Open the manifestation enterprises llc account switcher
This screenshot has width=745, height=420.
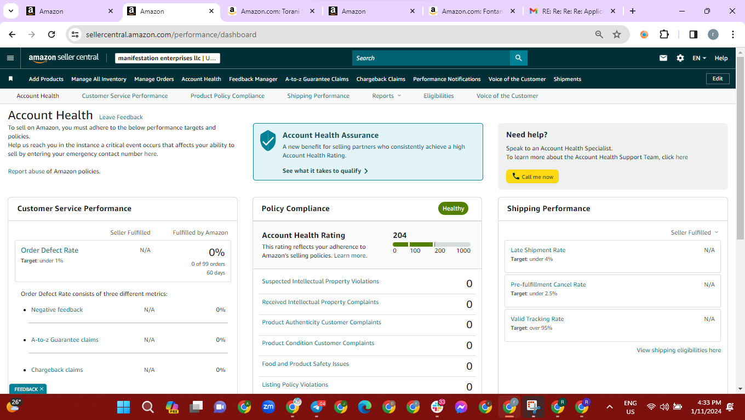point(168,58)
